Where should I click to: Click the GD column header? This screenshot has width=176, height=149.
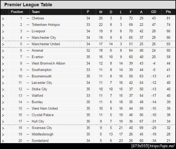coord(154,12)
